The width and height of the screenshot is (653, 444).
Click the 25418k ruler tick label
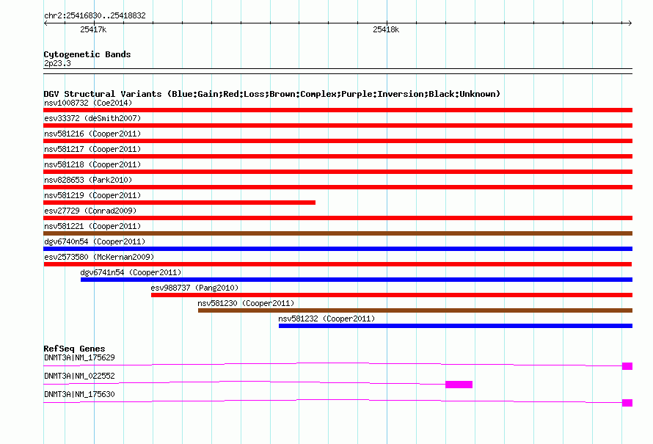tap(386, 29)
